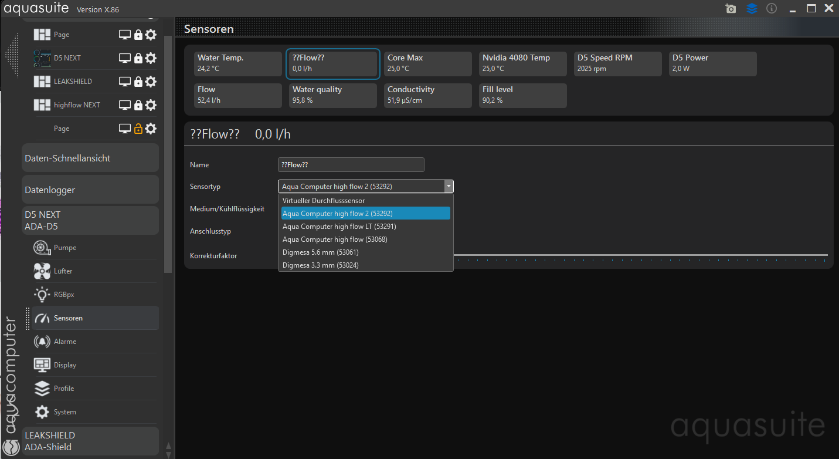The height and width of the screenshot is (459, 839).
Task: Click the screenshot camera icon in title bar
Action: click(x=731, y=8)
